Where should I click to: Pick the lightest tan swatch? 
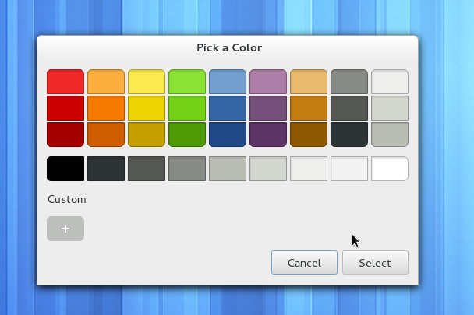309,82
